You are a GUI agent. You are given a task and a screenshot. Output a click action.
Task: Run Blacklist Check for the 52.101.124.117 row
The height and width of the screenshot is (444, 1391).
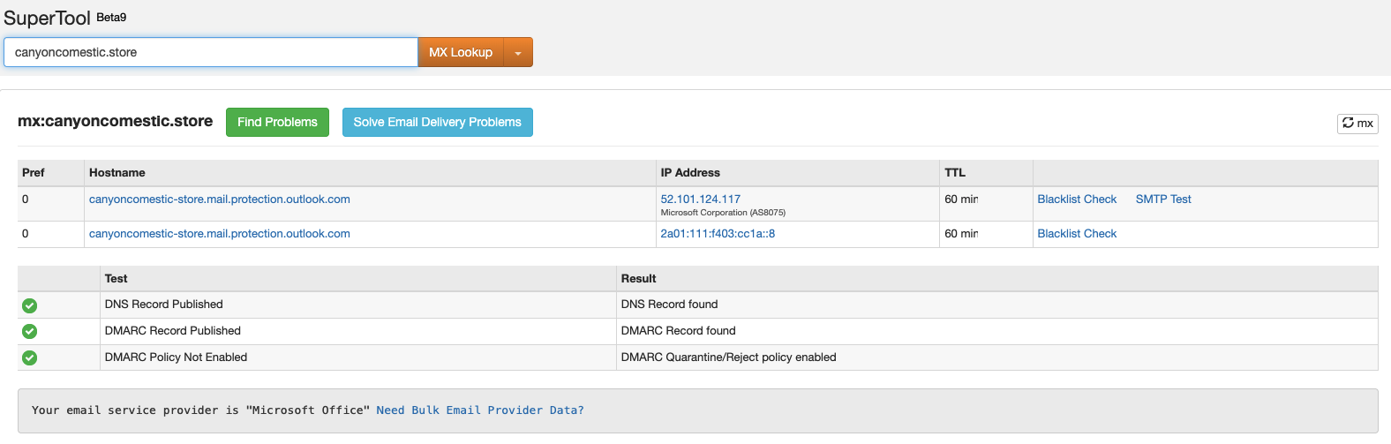pyautogui.click(x=1077, y=199)
